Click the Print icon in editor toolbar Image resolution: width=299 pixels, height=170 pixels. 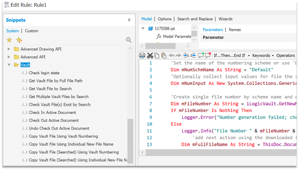(x=142, y=56)
